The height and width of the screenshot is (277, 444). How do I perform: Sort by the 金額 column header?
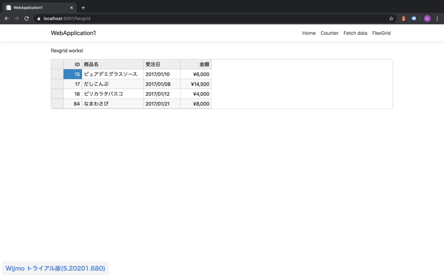tap(196, 64)
